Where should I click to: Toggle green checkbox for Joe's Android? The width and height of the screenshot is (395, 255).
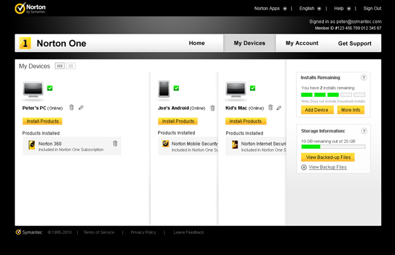click(176, 88)
